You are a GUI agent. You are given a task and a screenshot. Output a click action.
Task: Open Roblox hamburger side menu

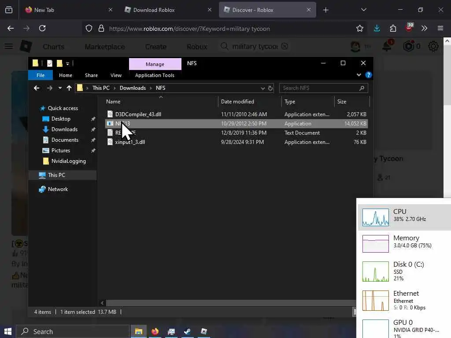pyautogui.click(x=9, y=46)
